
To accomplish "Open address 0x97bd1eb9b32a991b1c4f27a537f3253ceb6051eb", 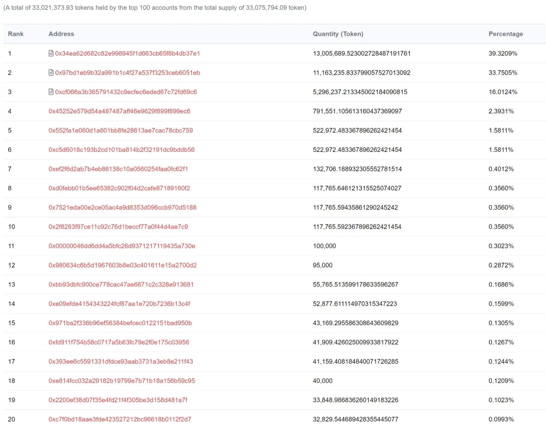I will click(x=127, y=73).
